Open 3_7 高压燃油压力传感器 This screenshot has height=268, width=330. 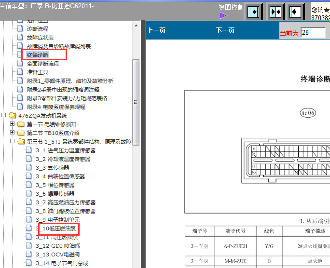tap(66, 202)
